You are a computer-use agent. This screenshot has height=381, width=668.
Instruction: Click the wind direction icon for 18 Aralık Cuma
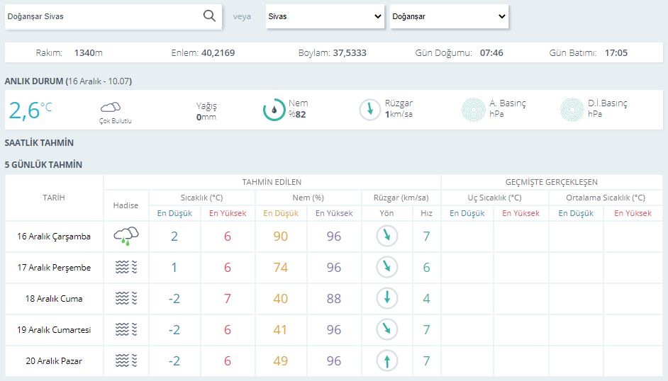pos(387,299)
